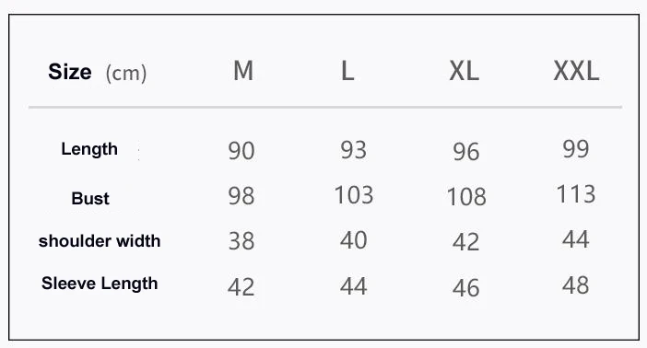Image resolution: width=647 pixels, height=348 pixels.
Task: Select Sleeve Length value 48 for XXL
Action: tap(576, 285)
